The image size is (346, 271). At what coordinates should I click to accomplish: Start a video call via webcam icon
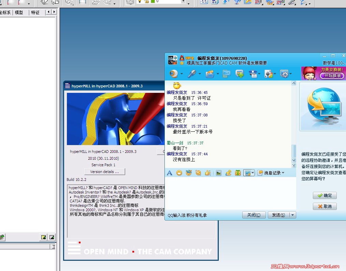pyautogui.click(x=174, y=74)
